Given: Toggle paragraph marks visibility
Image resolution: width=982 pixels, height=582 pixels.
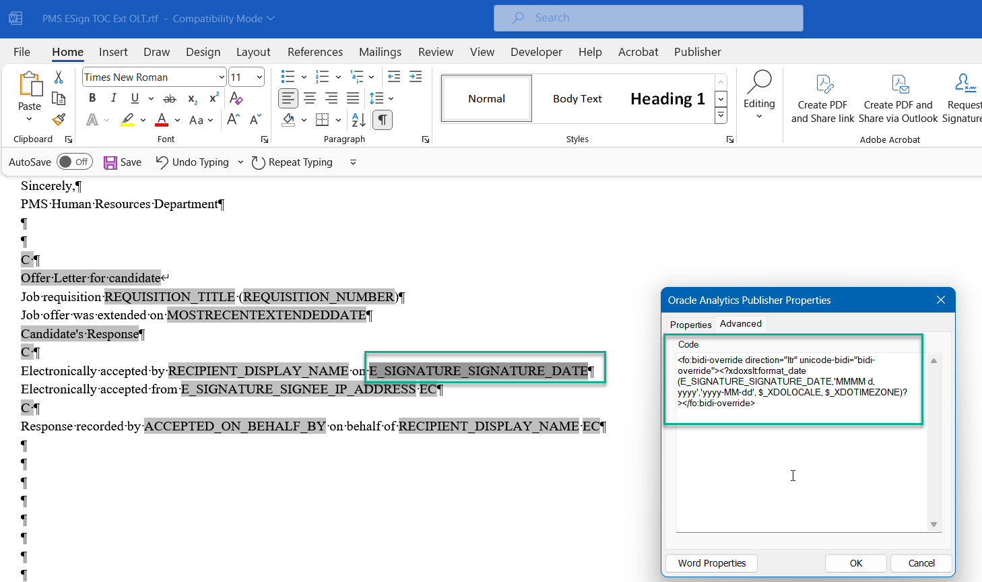Looking at the screenshot, I should click(382, 119).
